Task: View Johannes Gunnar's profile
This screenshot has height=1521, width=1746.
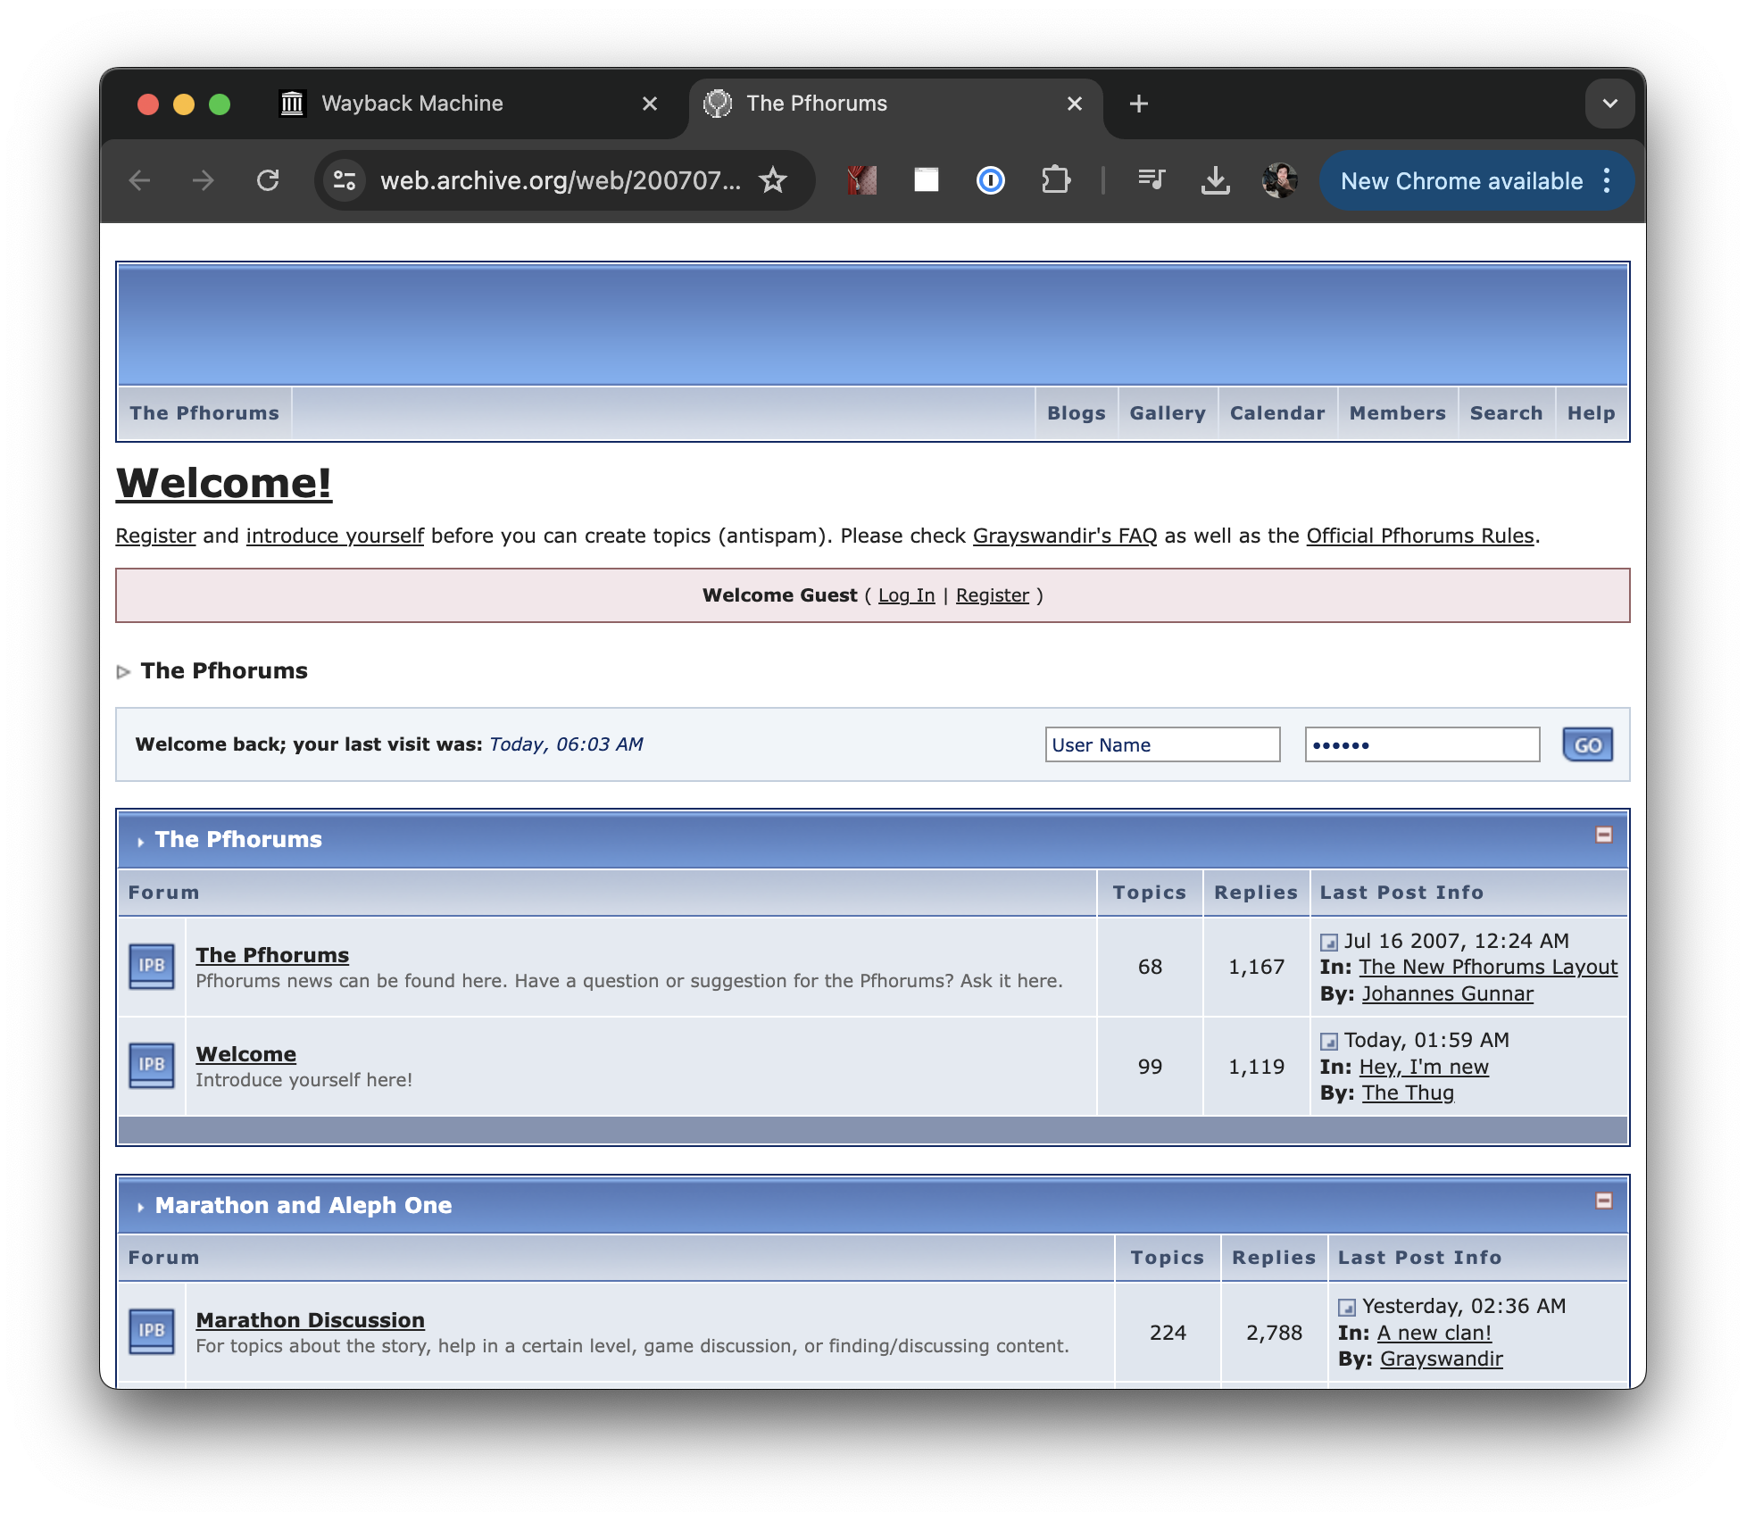Action: (x=1448, y=993)
